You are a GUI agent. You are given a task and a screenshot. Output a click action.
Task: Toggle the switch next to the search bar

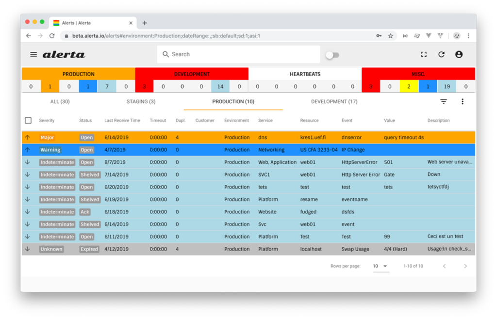[332, 55]
